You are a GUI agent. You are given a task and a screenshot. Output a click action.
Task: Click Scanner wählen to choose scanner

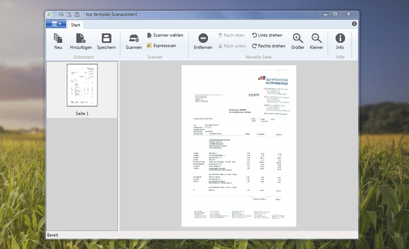165,35
